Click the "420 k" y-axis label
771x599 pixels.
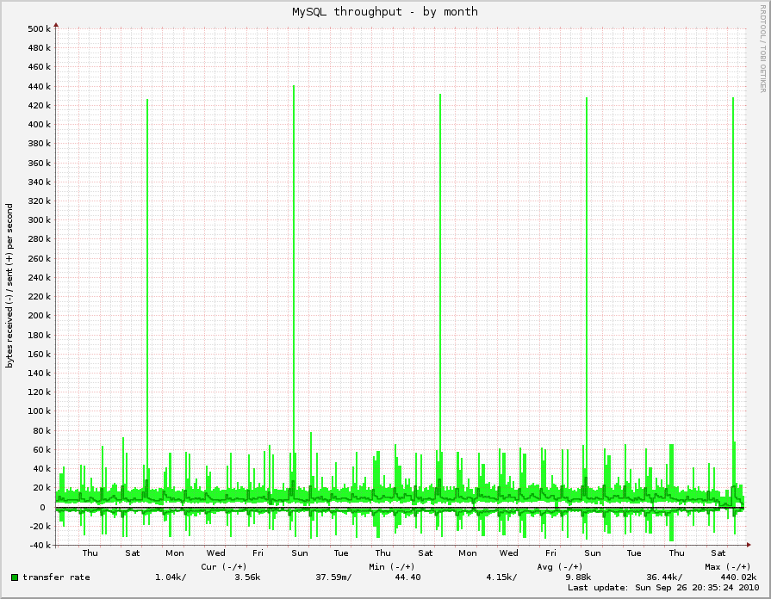tap(39, 106)
